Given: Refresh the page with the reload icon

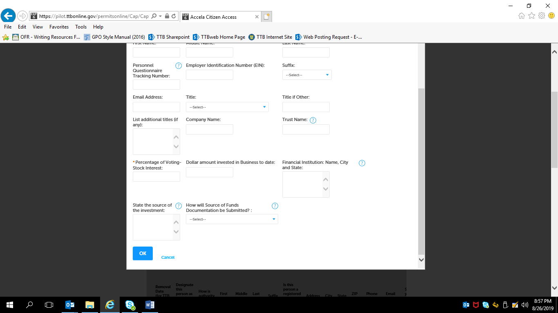Looking at the screenshot, I should 174,16.
